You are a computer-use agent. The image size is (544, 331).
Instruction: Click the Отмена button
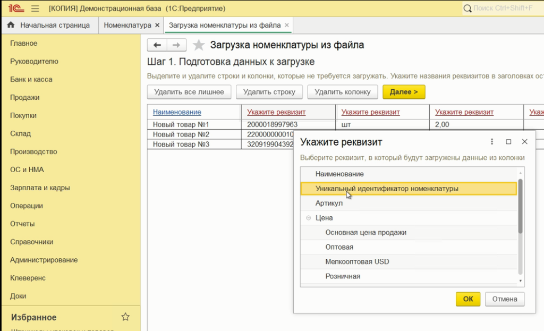[505, 299]
